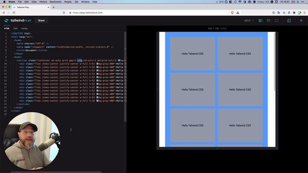Open the Bookmarks menu
Image resolution: width=308 pixels, height=173 pixels.
(56, 2)
